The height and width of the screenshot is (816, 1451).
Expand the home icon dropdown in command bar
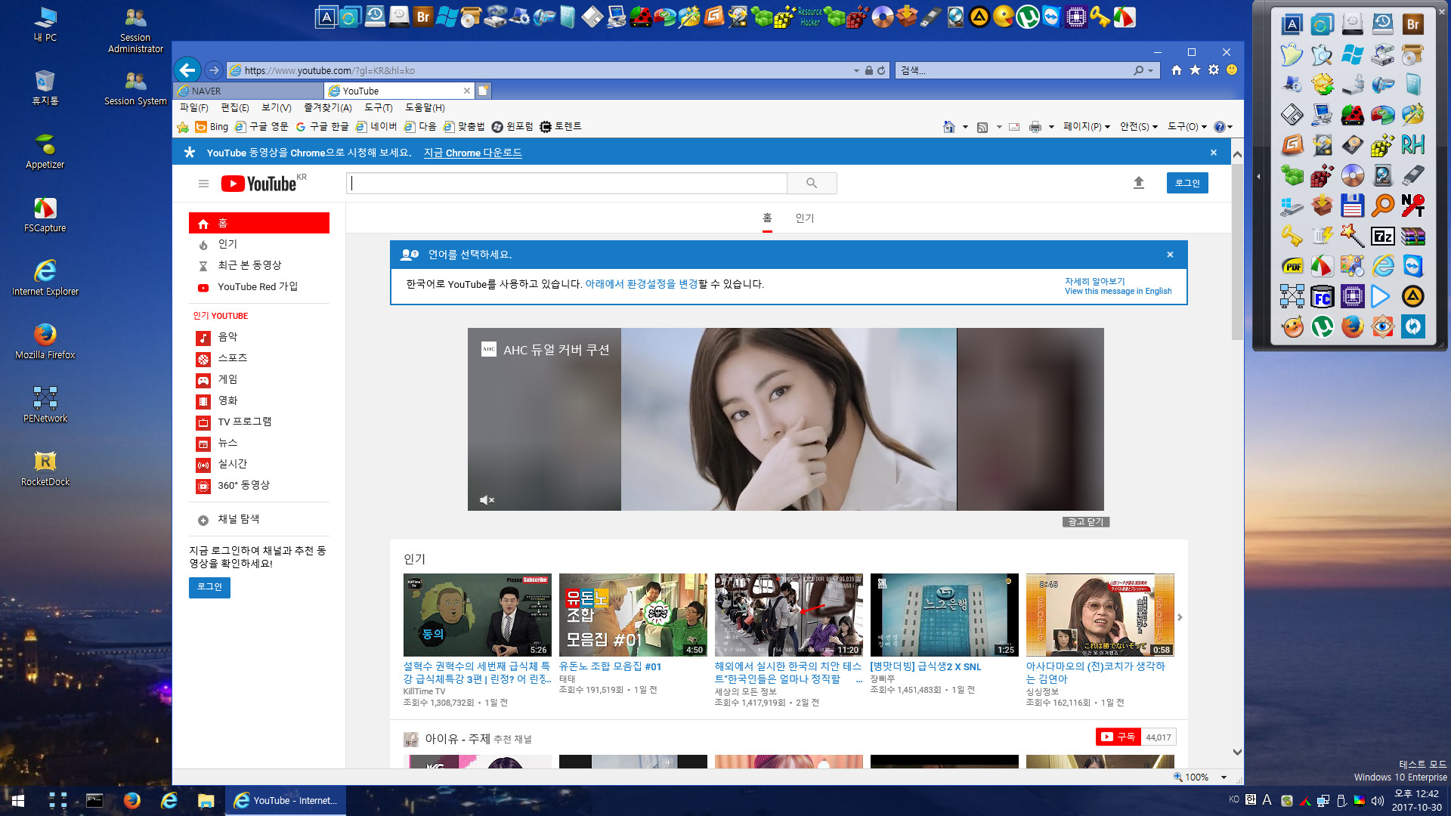click(x=965, y=127)
